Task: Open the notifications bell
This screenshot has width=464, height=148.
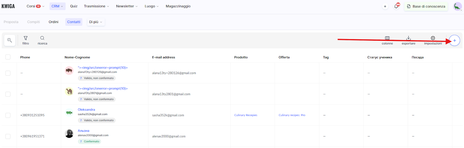Action: click(396, 6)
